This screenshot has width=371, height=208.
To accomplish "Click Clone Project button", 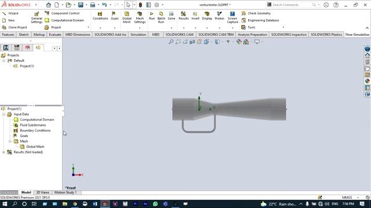I will [14, 27].
